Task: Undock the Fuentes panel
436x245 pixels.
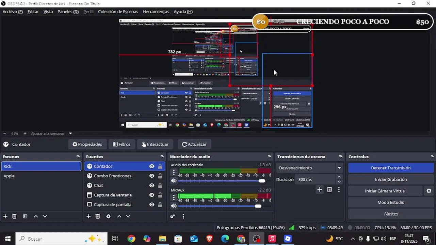Action: click(162, 157)
